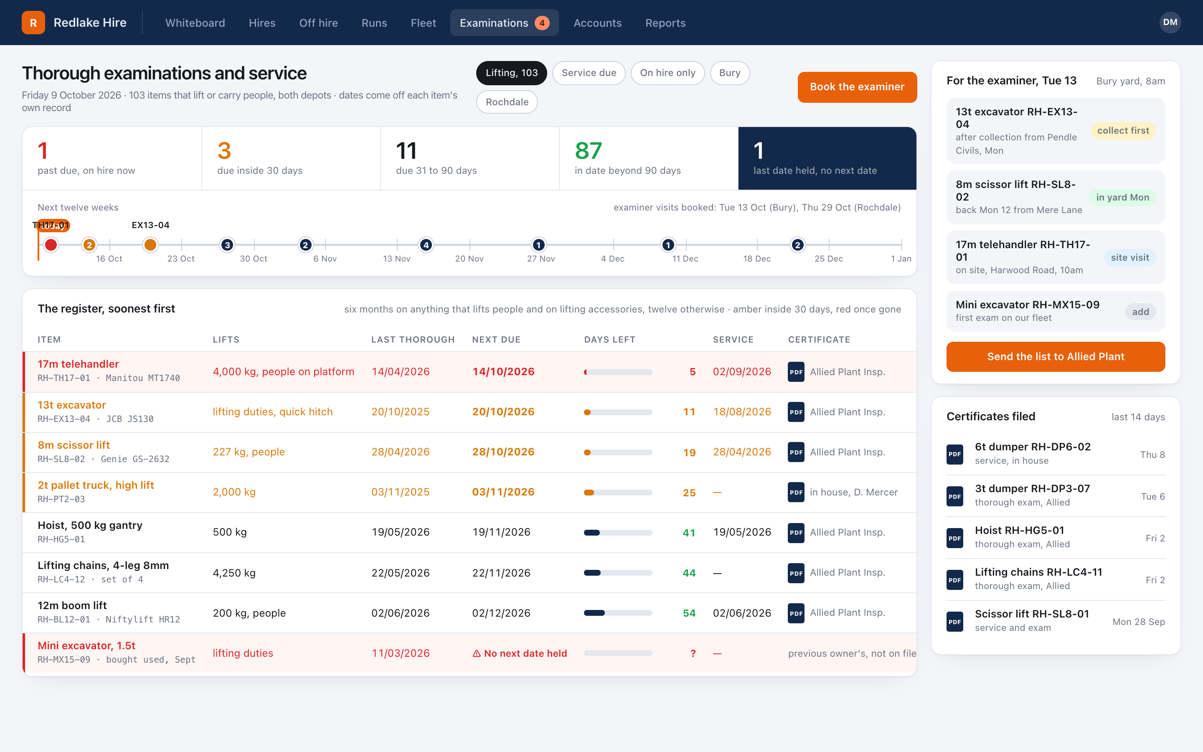Screen dimensions: 1203x752
Task: Filter by the Bury depot chip
Action: click(730, 73)
